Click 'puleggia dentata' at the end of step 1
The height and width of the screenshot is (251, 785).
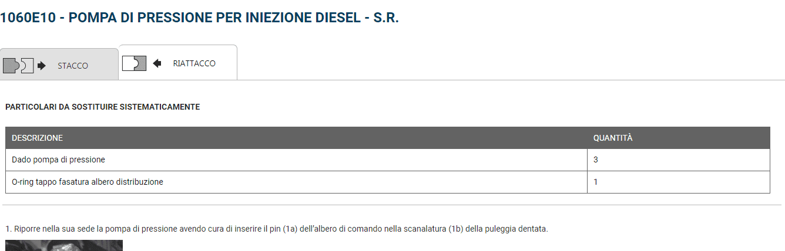[520, 229]
